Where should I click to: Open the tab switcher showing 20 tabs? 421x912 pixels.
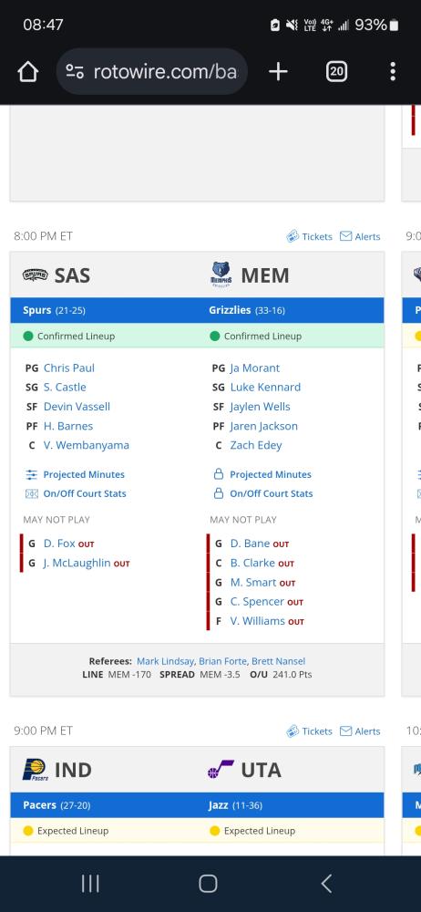point(336,72)
